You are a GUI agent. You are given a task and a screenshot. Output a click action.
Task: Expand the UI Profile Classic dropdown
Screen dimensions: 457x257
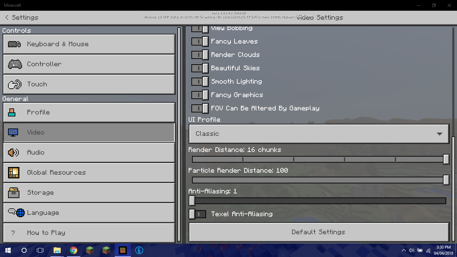(x=319, y=134)
